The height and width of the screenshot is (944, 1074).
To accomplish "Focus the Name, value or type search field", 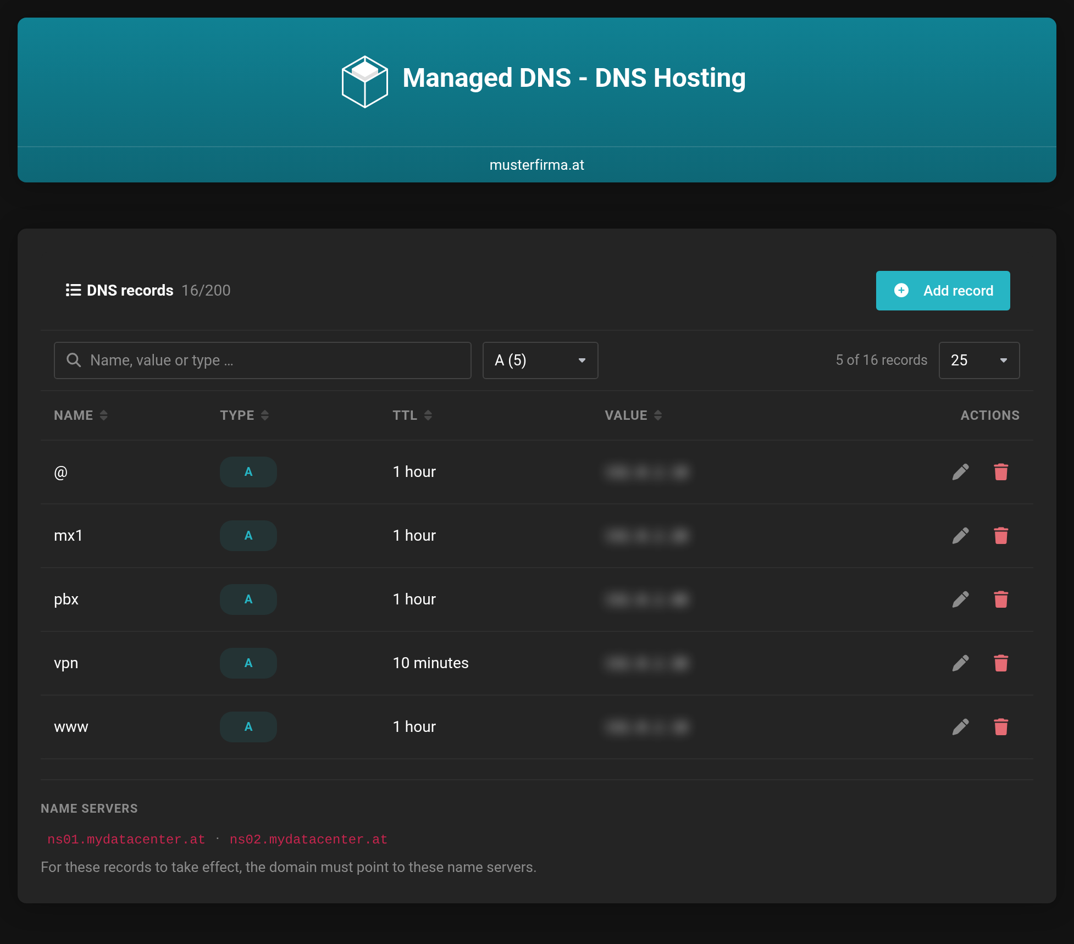I will pos(263,360).
